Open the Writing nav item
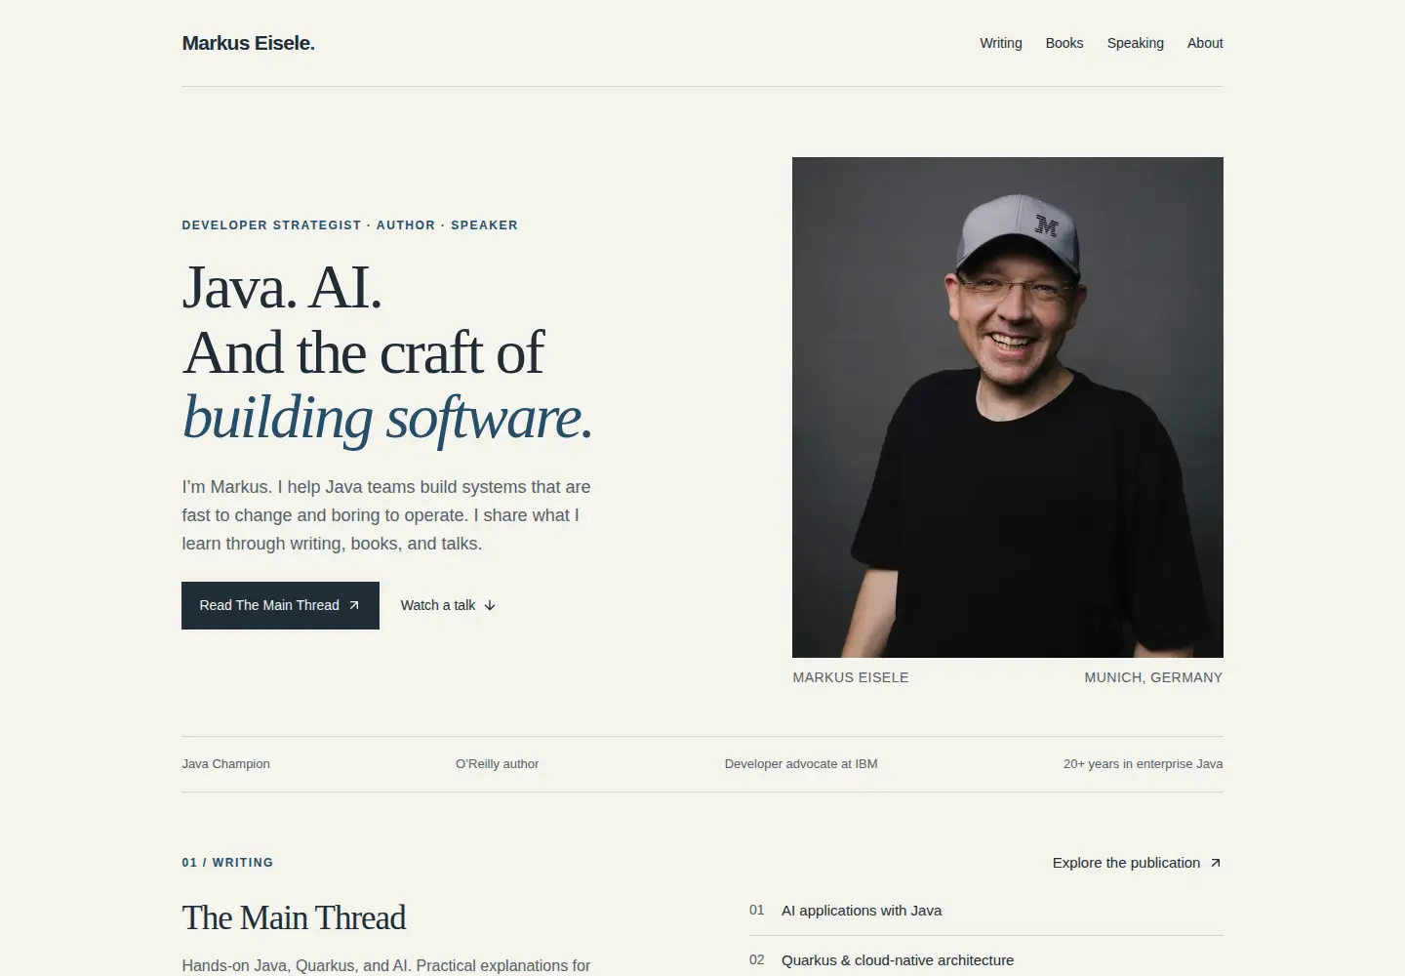The height and width of the screenshot is (976, 1405). click(1000, 43)
